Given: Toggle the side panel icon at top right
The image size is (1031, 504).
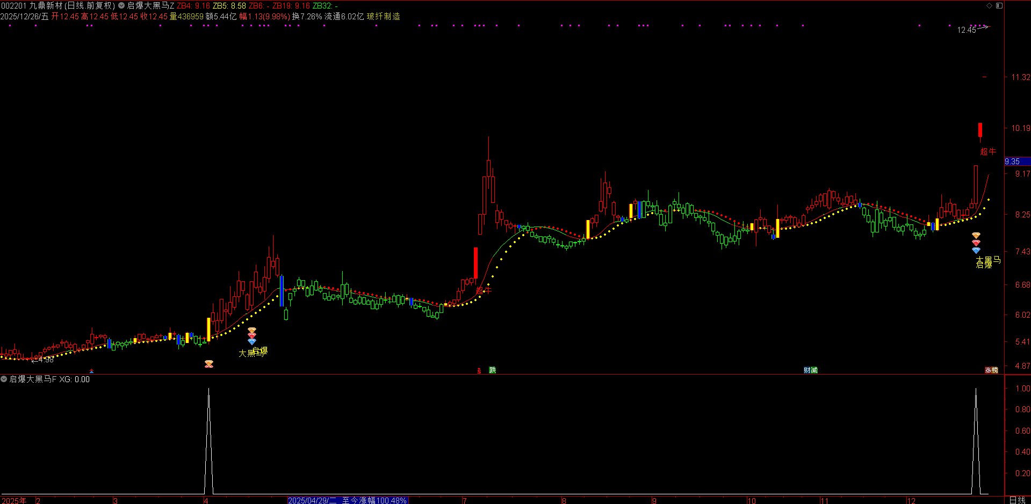Looking at the screenshot, I should pos(999,6).
